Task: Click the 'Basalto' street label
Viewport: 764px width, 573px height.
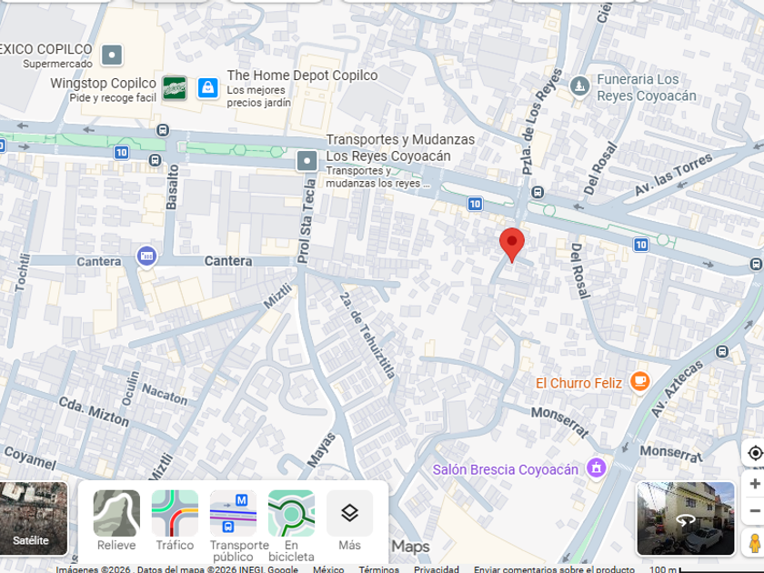Action: pos(172,187)
